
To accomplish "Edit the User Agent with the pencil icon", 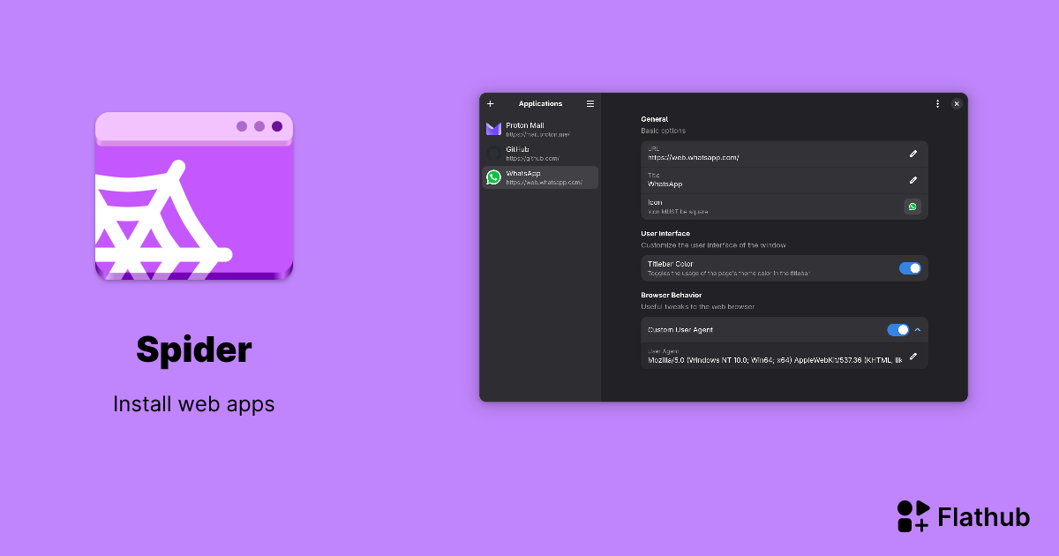I will pos(913,357).
